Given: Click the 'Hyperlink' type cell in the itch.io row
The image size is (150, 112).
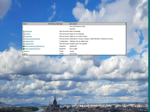Looking at the screenshot, I should pos(62,49).
